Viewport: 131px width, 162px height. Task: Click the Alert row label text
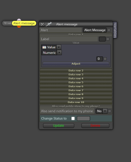(x=44, y=30)
